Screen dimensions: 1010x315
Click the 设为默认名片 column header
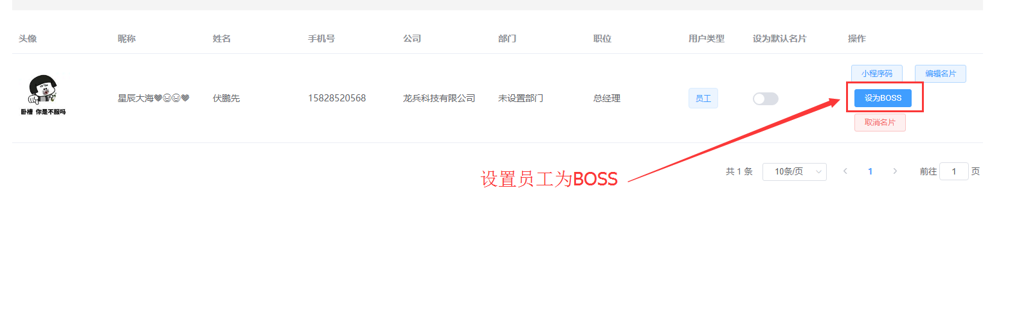point(780,38)
